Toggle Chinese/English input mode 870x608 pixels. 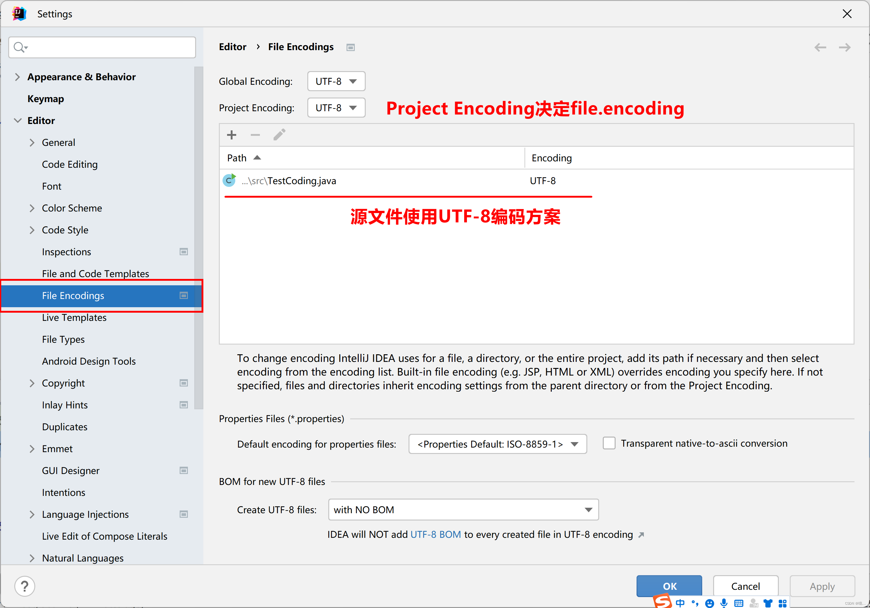[x=680, y=602]
